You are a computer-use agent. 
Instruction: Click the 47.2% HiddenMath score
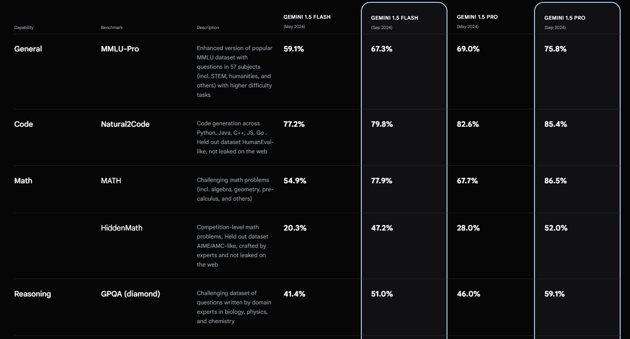click(382, 228)
